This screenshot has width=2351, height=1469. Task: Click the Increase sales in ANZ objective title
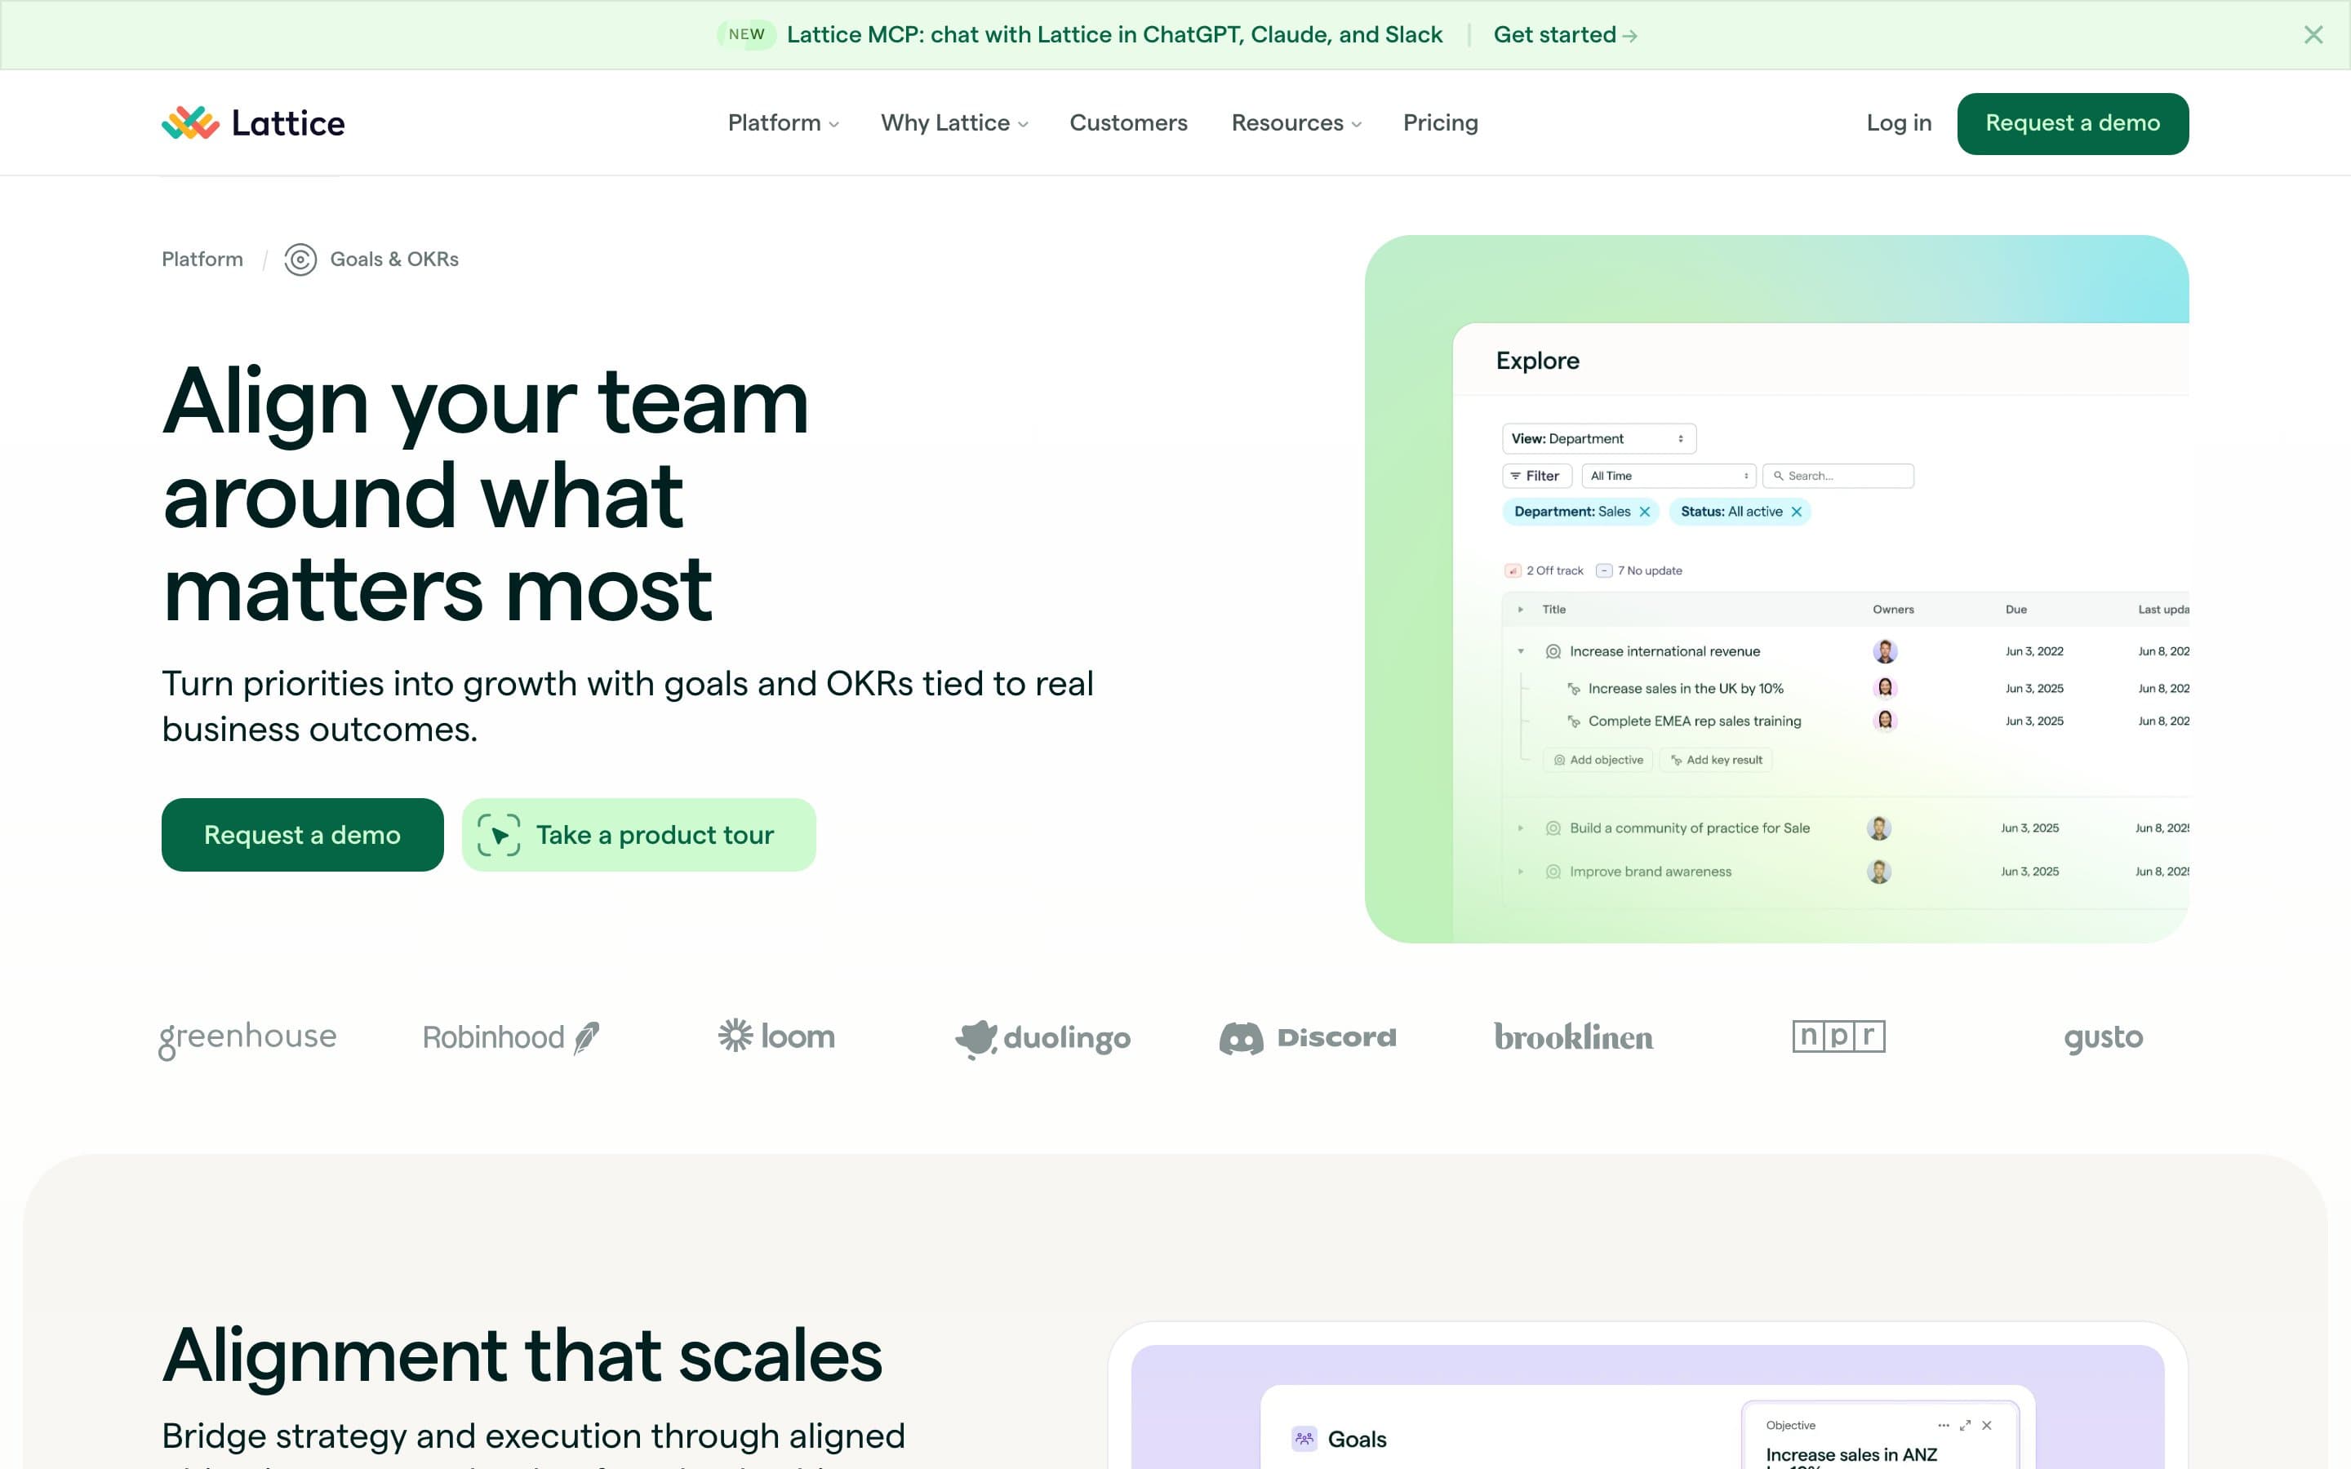[1851, 1455]
